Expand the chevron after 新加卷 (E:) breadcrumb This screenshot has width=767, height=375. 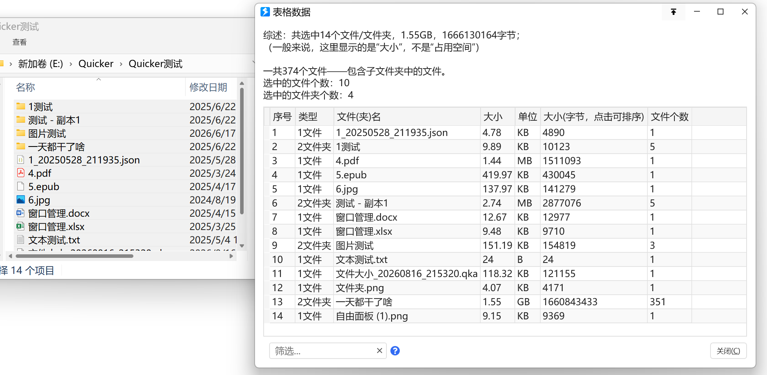point(71,64)
